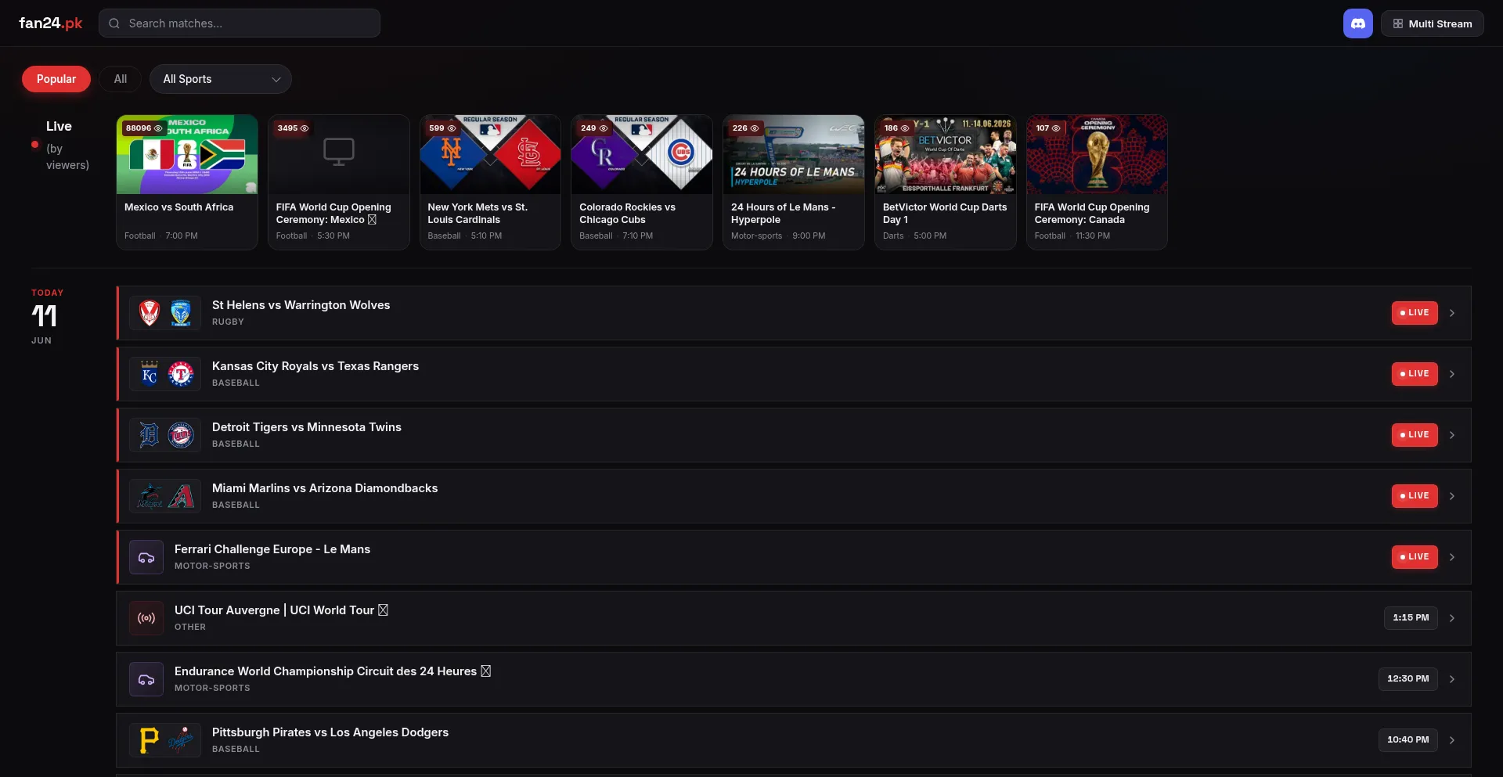Open World Cup Opening Ceremony Canada thumbnail
This screenshot has height=777, width=1503.
[x=1097, y=155]
